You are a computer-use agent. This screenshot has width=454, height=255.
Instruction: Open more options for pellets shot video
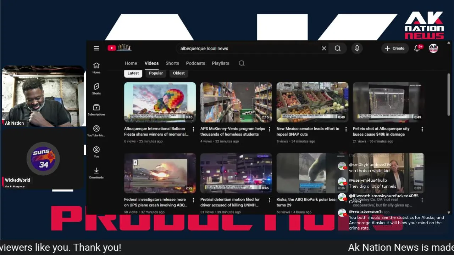tap(422, 129)
